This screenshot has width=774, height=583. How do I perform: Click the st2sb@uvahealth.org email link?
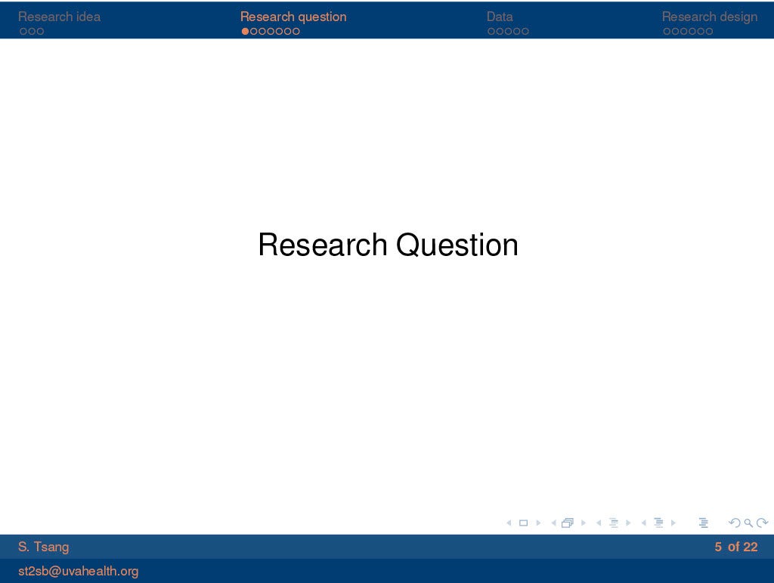click(x=79, y=571)
